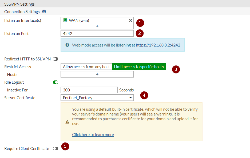This screenshot has height=158, width=250.
Task: Select Limit access to specific hosts
Action: point(139,67)
